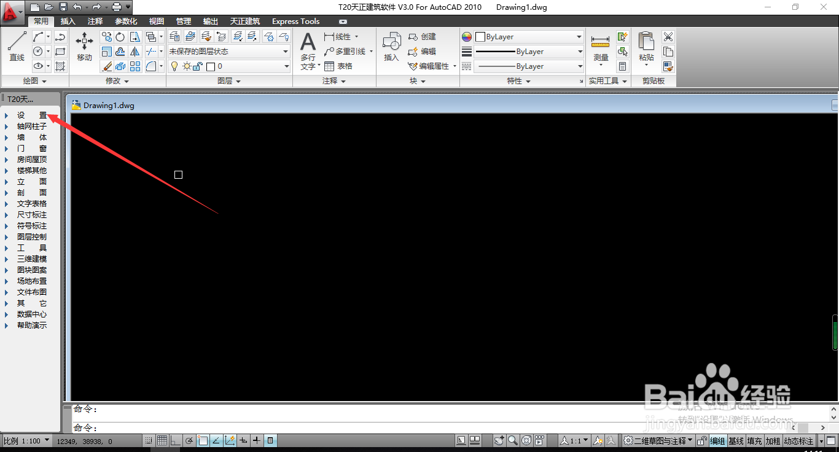Toggle Snap mode in status bar
The height and width of the screenshot is (452, 839).
(148, 440)
